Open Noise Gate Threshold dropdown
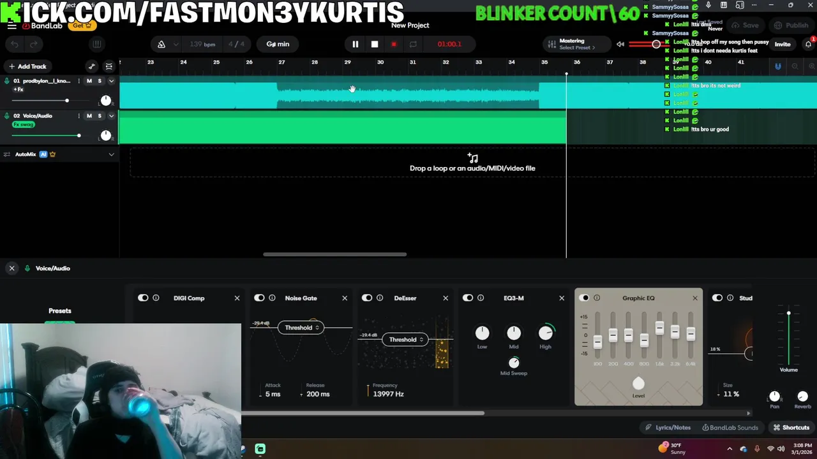Screen dimensions: 817x459 [x=301, y=328]
